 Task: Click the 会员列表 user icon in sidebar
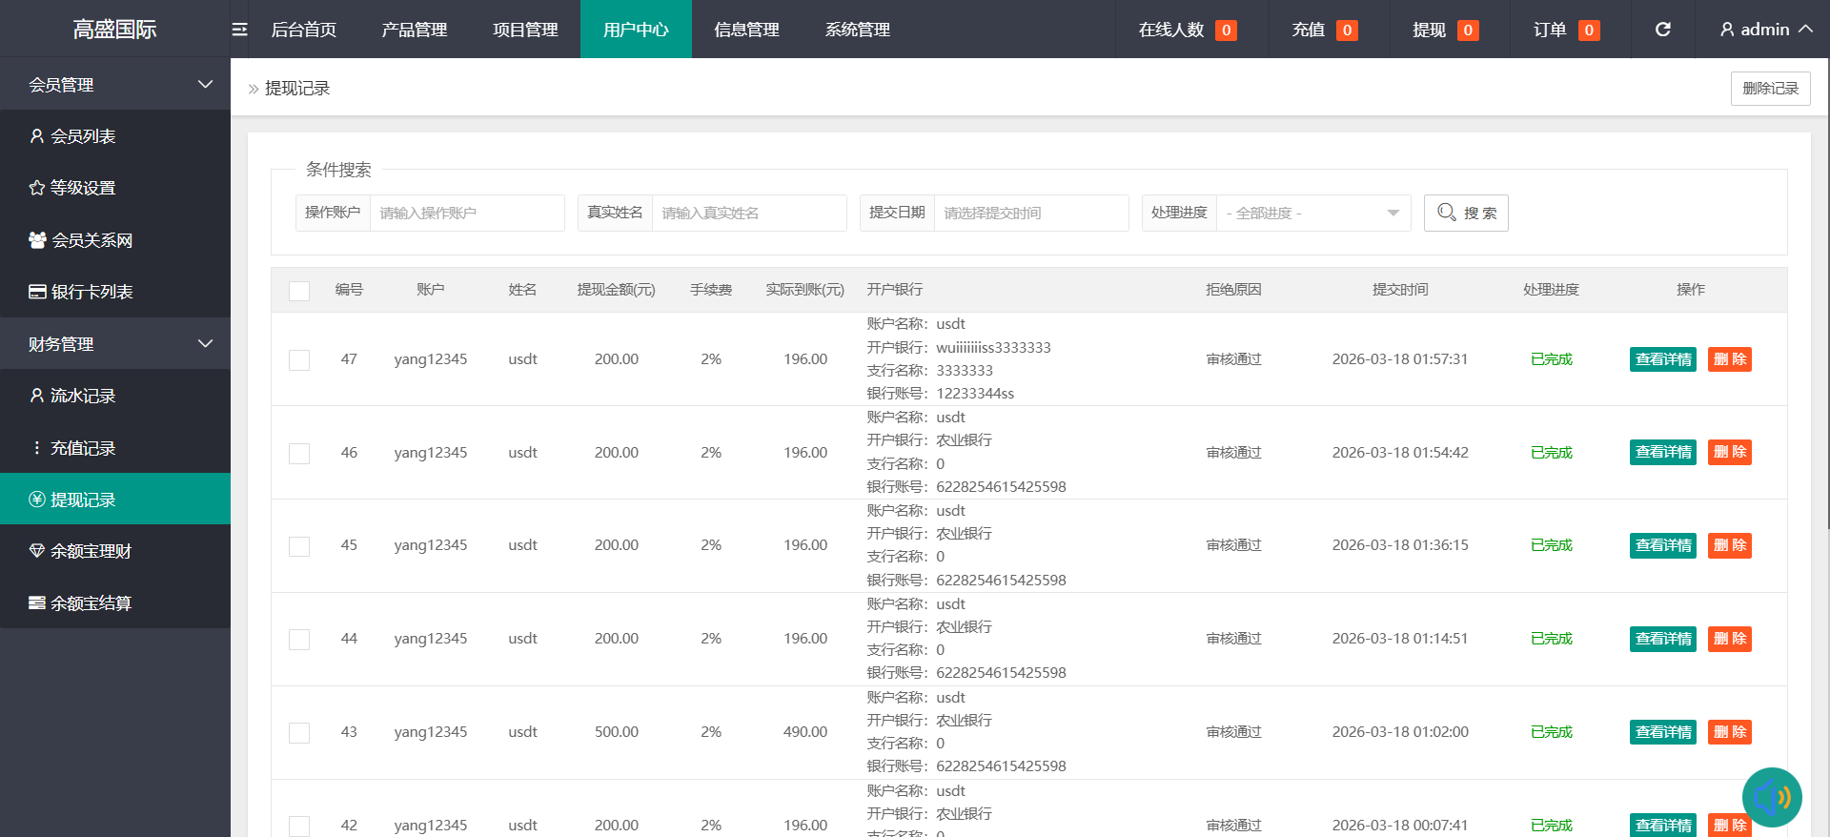click(37, 136)
